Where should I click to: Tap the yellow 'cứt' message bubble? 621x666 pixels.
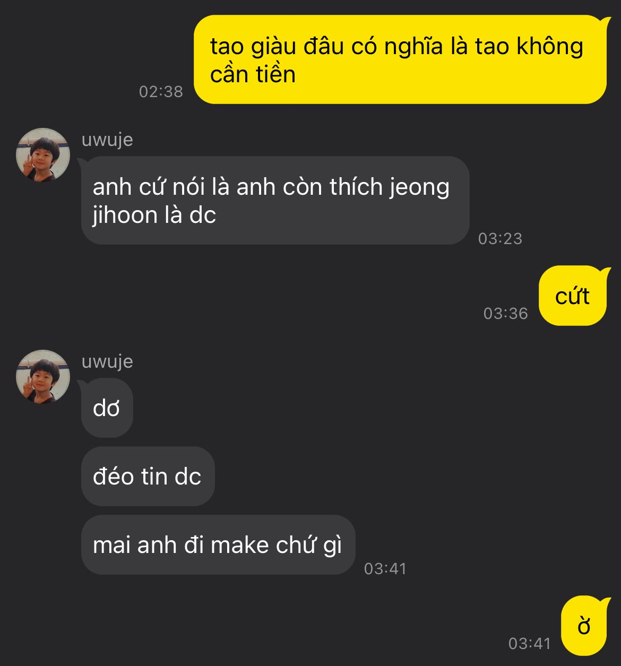coord(573,296)
